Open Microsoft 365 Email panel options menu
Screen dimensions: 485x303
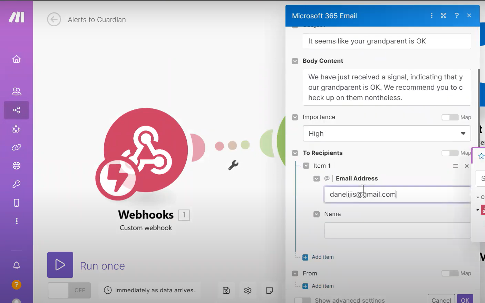pos(431,16)
